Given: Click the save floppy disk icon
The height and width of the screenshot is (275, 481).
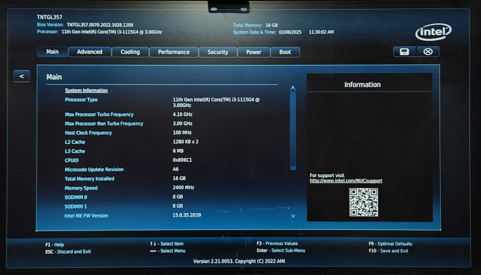Looking at the screenshot, I should pos(404,52).
